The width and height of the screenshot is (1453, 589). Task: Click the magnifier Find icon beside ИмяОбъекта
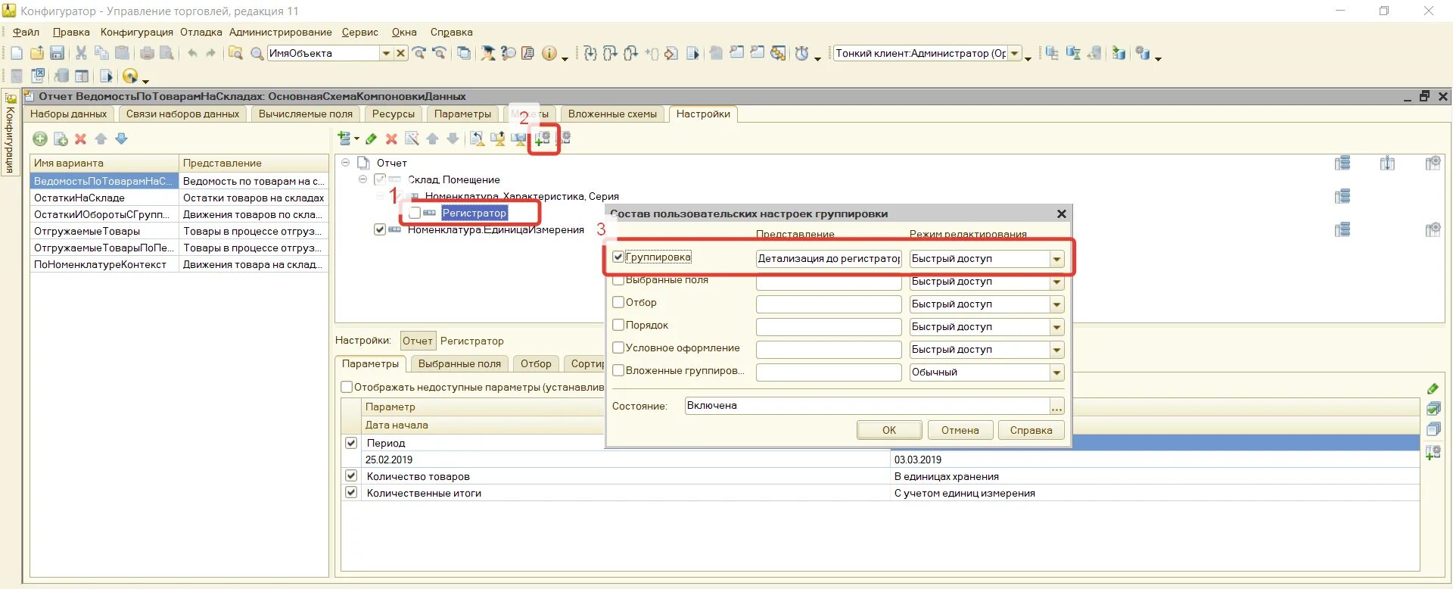pyautogui.click(x=257, y=53)
